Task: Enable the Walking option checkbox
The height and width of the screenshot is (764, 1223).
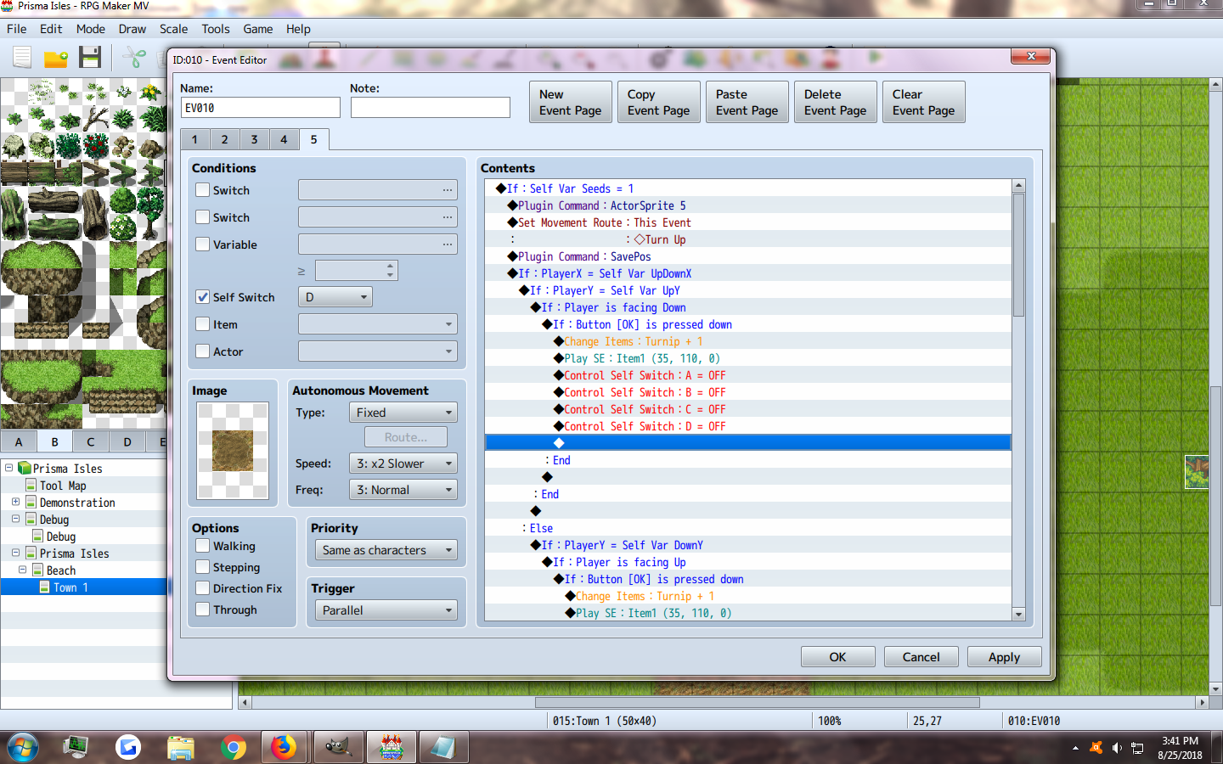Action: coord(203,546)
